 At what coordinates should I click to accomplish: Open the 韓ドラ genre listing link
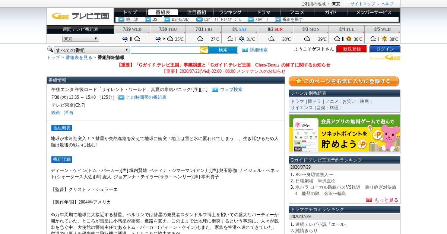[314, 101]
